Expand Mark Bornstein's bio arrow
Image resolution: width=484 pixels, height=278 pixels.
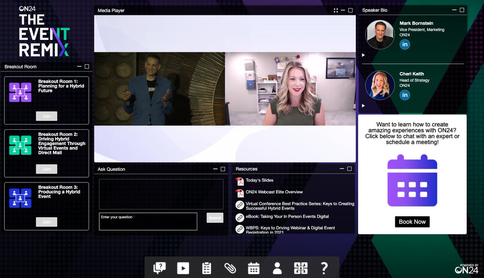[363, 55]
